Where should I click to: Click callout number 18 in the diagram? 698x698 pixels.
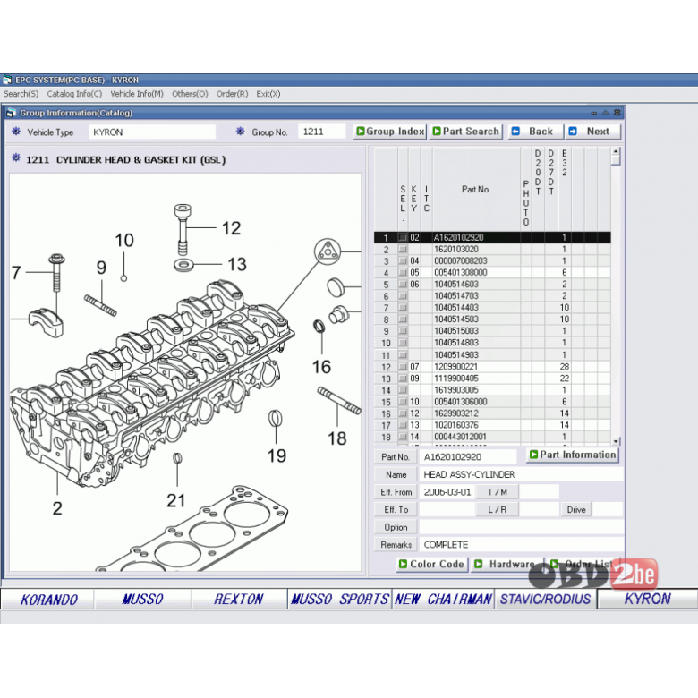pyautogui.click(x=337, y=438)
